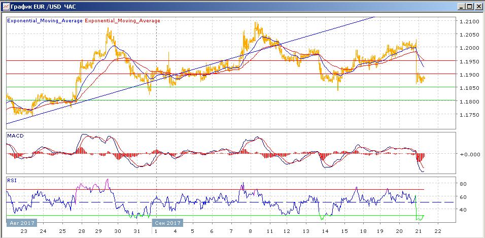Click the 1.1900 price axis label
Screen dimensions: 485x238
point(468,75)
